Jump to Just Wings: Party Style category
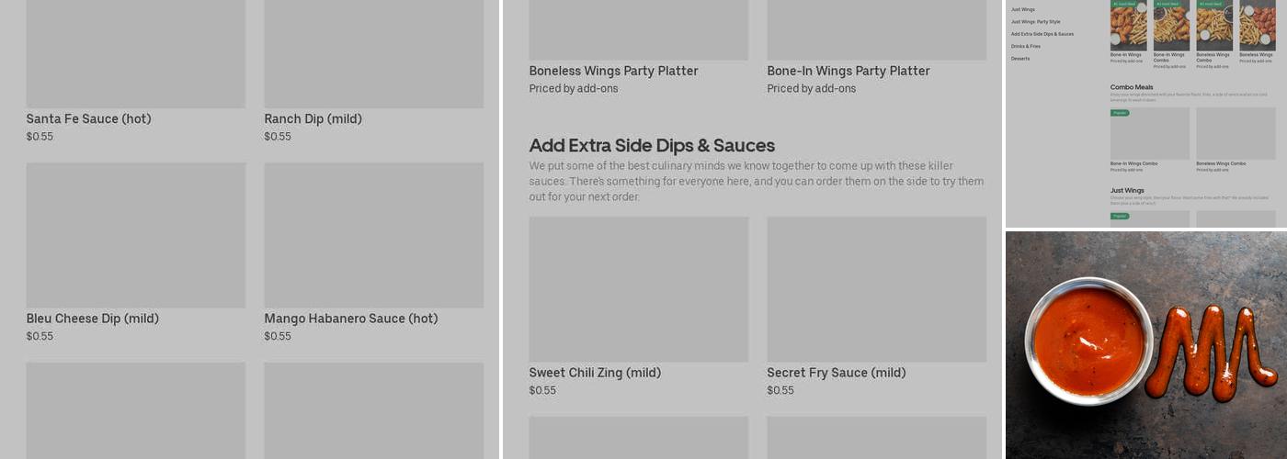This screenshot has width=1287, height=459. tap(1035, 22)
